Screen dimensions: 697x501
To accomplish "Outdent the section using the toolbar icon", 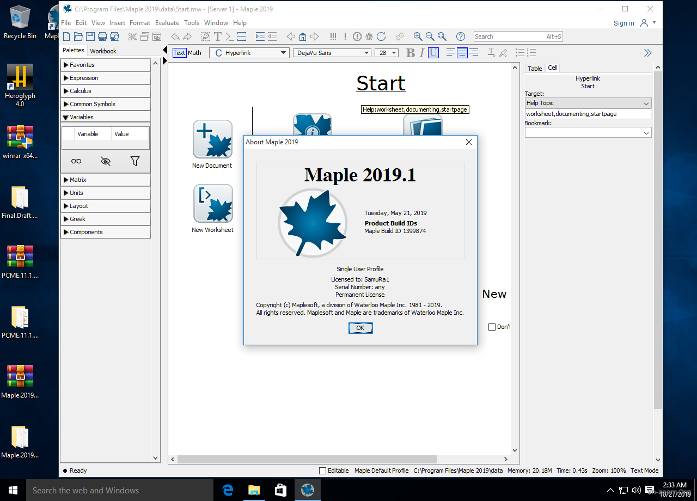I will coord(272,36).
